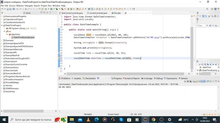Image resolution: width=220 pixels, height=123 pixels.
Task: Click the Find field in Task List
Action: point(201,26)
